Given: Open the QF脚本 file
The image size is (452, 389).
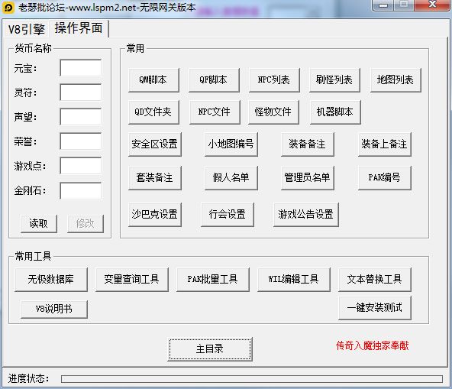Looking at the screenshot, I should point(214,80).
